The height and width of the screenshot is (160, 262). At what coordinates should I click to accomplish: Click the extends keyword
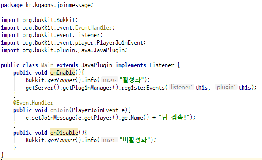click(x=67, y=65)
